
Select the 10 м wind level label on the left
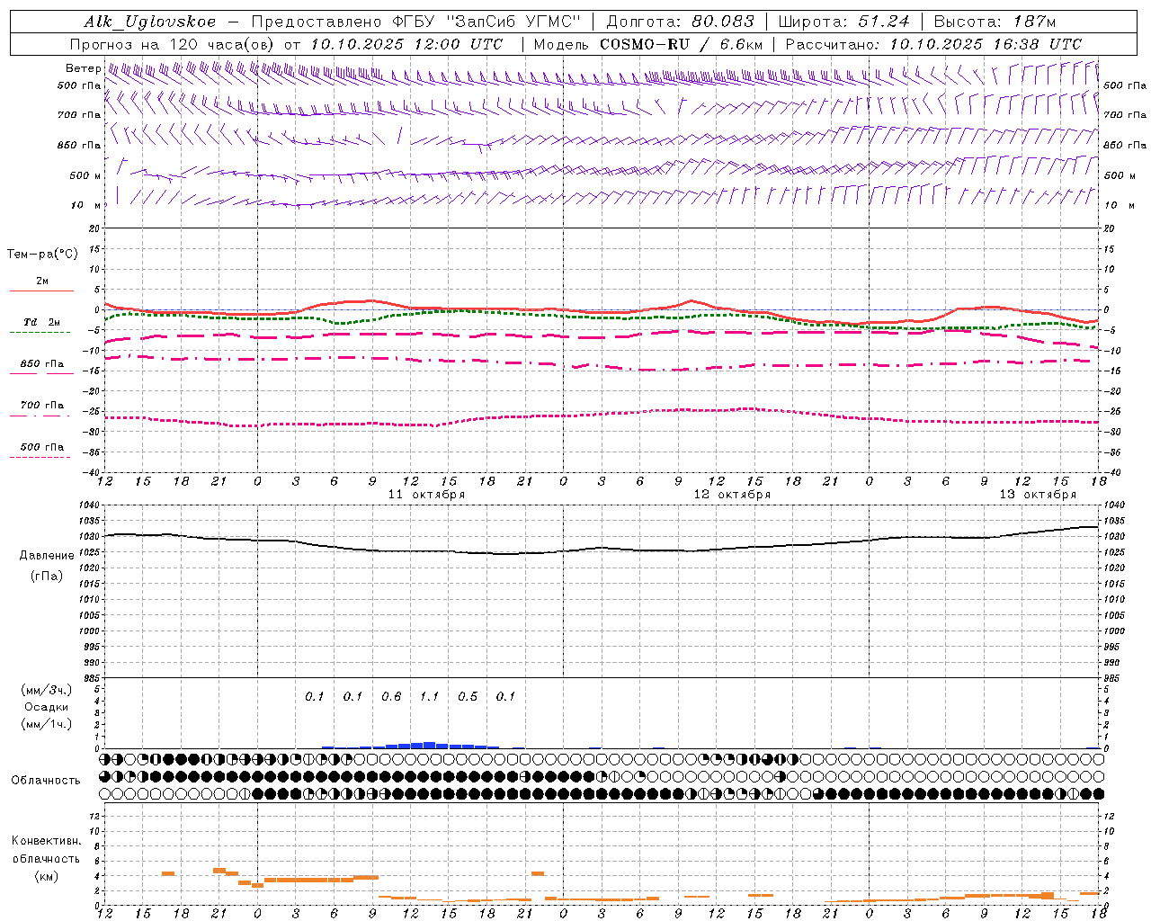tap(87, 205)
